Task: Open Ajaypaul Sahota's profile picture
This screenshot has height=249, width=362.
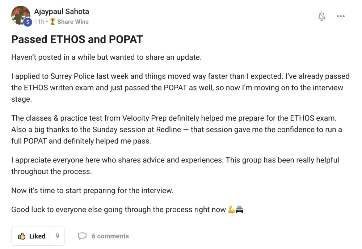Action: point(20,14)
